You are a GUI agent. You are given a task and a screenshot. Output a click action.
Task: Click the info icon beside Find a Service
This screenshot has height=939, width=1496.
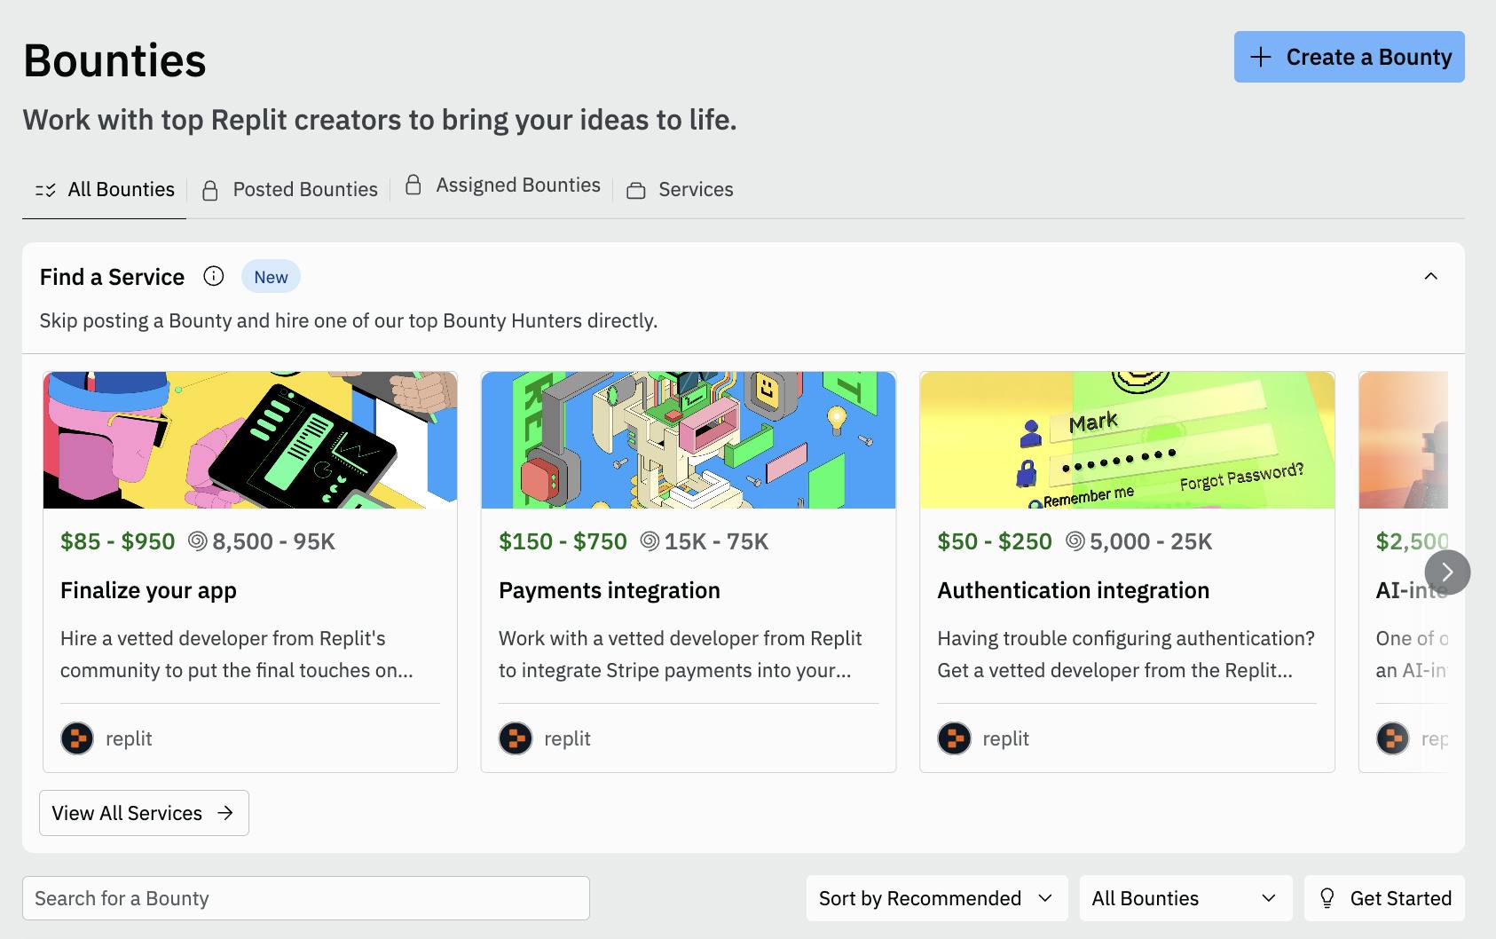(213, 276)
